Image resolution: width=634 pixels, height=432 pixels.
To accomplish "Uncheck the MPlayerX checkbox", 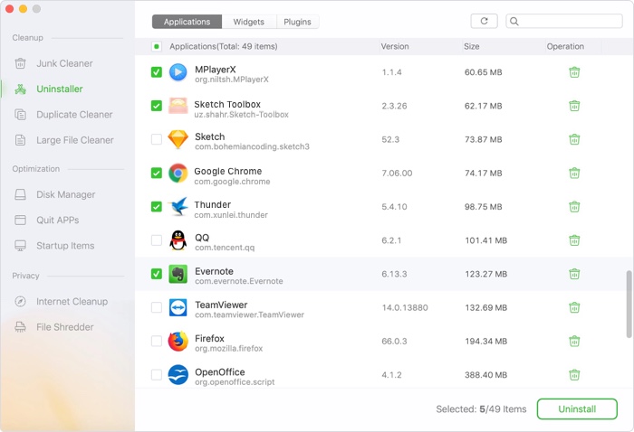I will (157, 72).
